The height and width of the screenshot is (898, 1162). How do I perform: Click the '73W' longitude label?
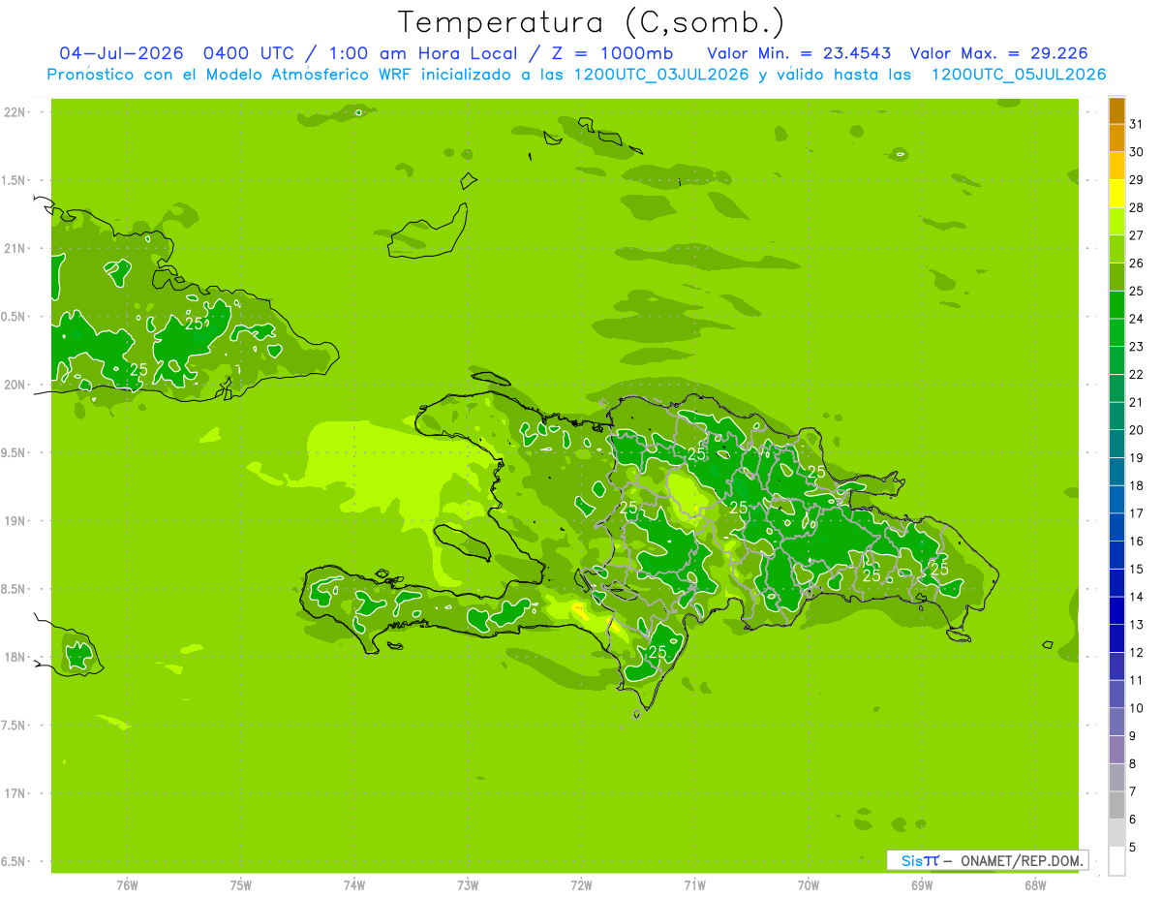[468, 885]
